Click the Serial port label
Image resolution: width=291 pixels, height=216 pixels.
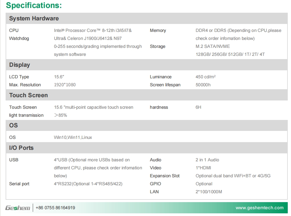(x=19, y=184)
